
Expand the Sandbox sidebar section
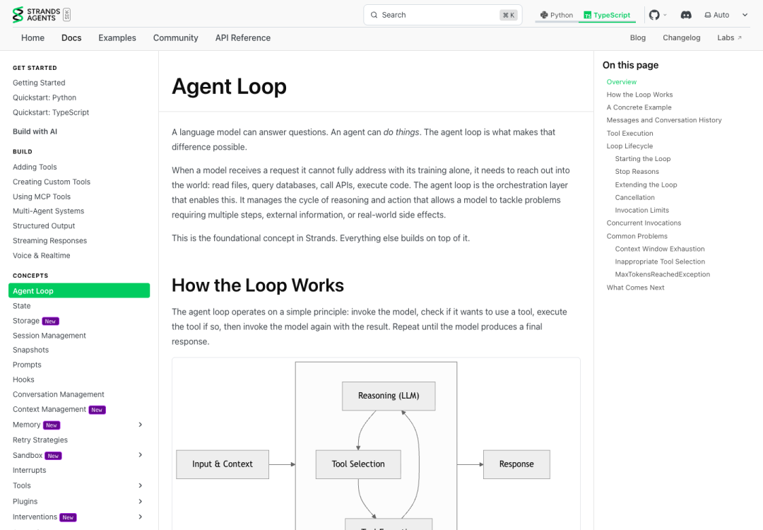point(140,455)
